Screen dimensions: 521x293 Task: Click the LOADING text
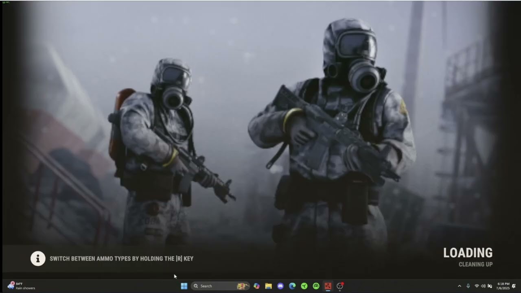[x=468, y=253]
